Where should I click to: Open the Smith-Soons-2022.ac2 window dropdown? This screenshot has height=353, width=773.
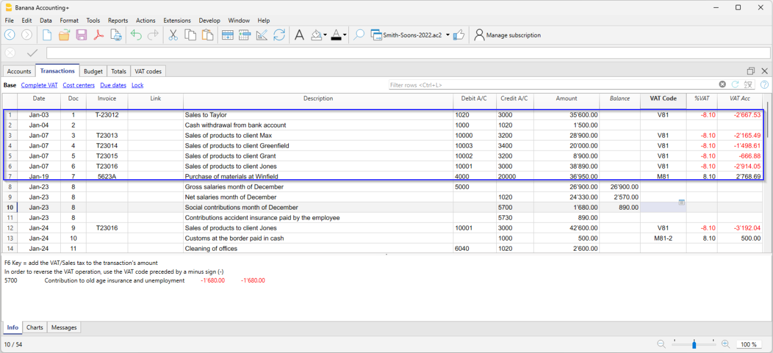click(x=447, y=35)
